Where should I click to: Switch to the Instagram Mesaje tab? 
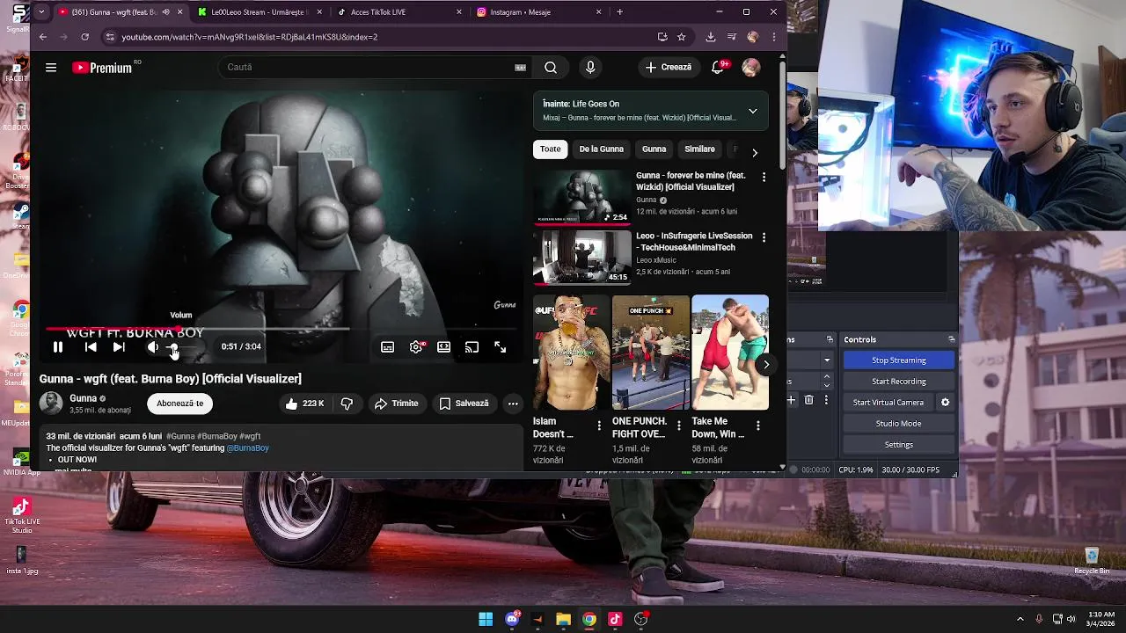point(538,12)
